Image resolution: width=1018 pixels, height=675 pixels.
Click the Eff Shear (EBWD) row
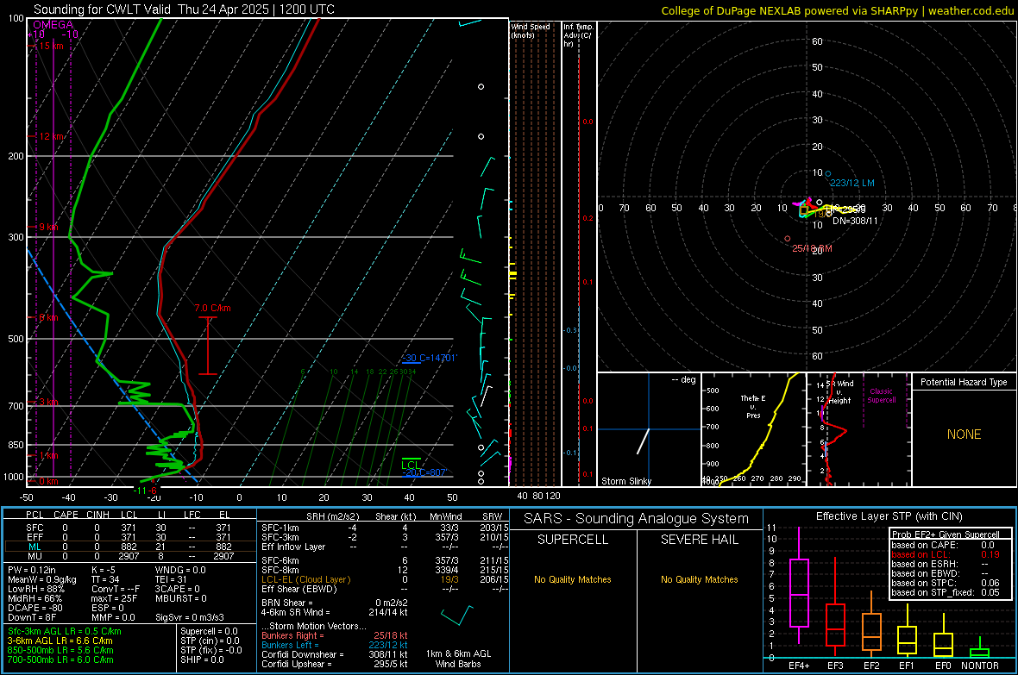385,589
